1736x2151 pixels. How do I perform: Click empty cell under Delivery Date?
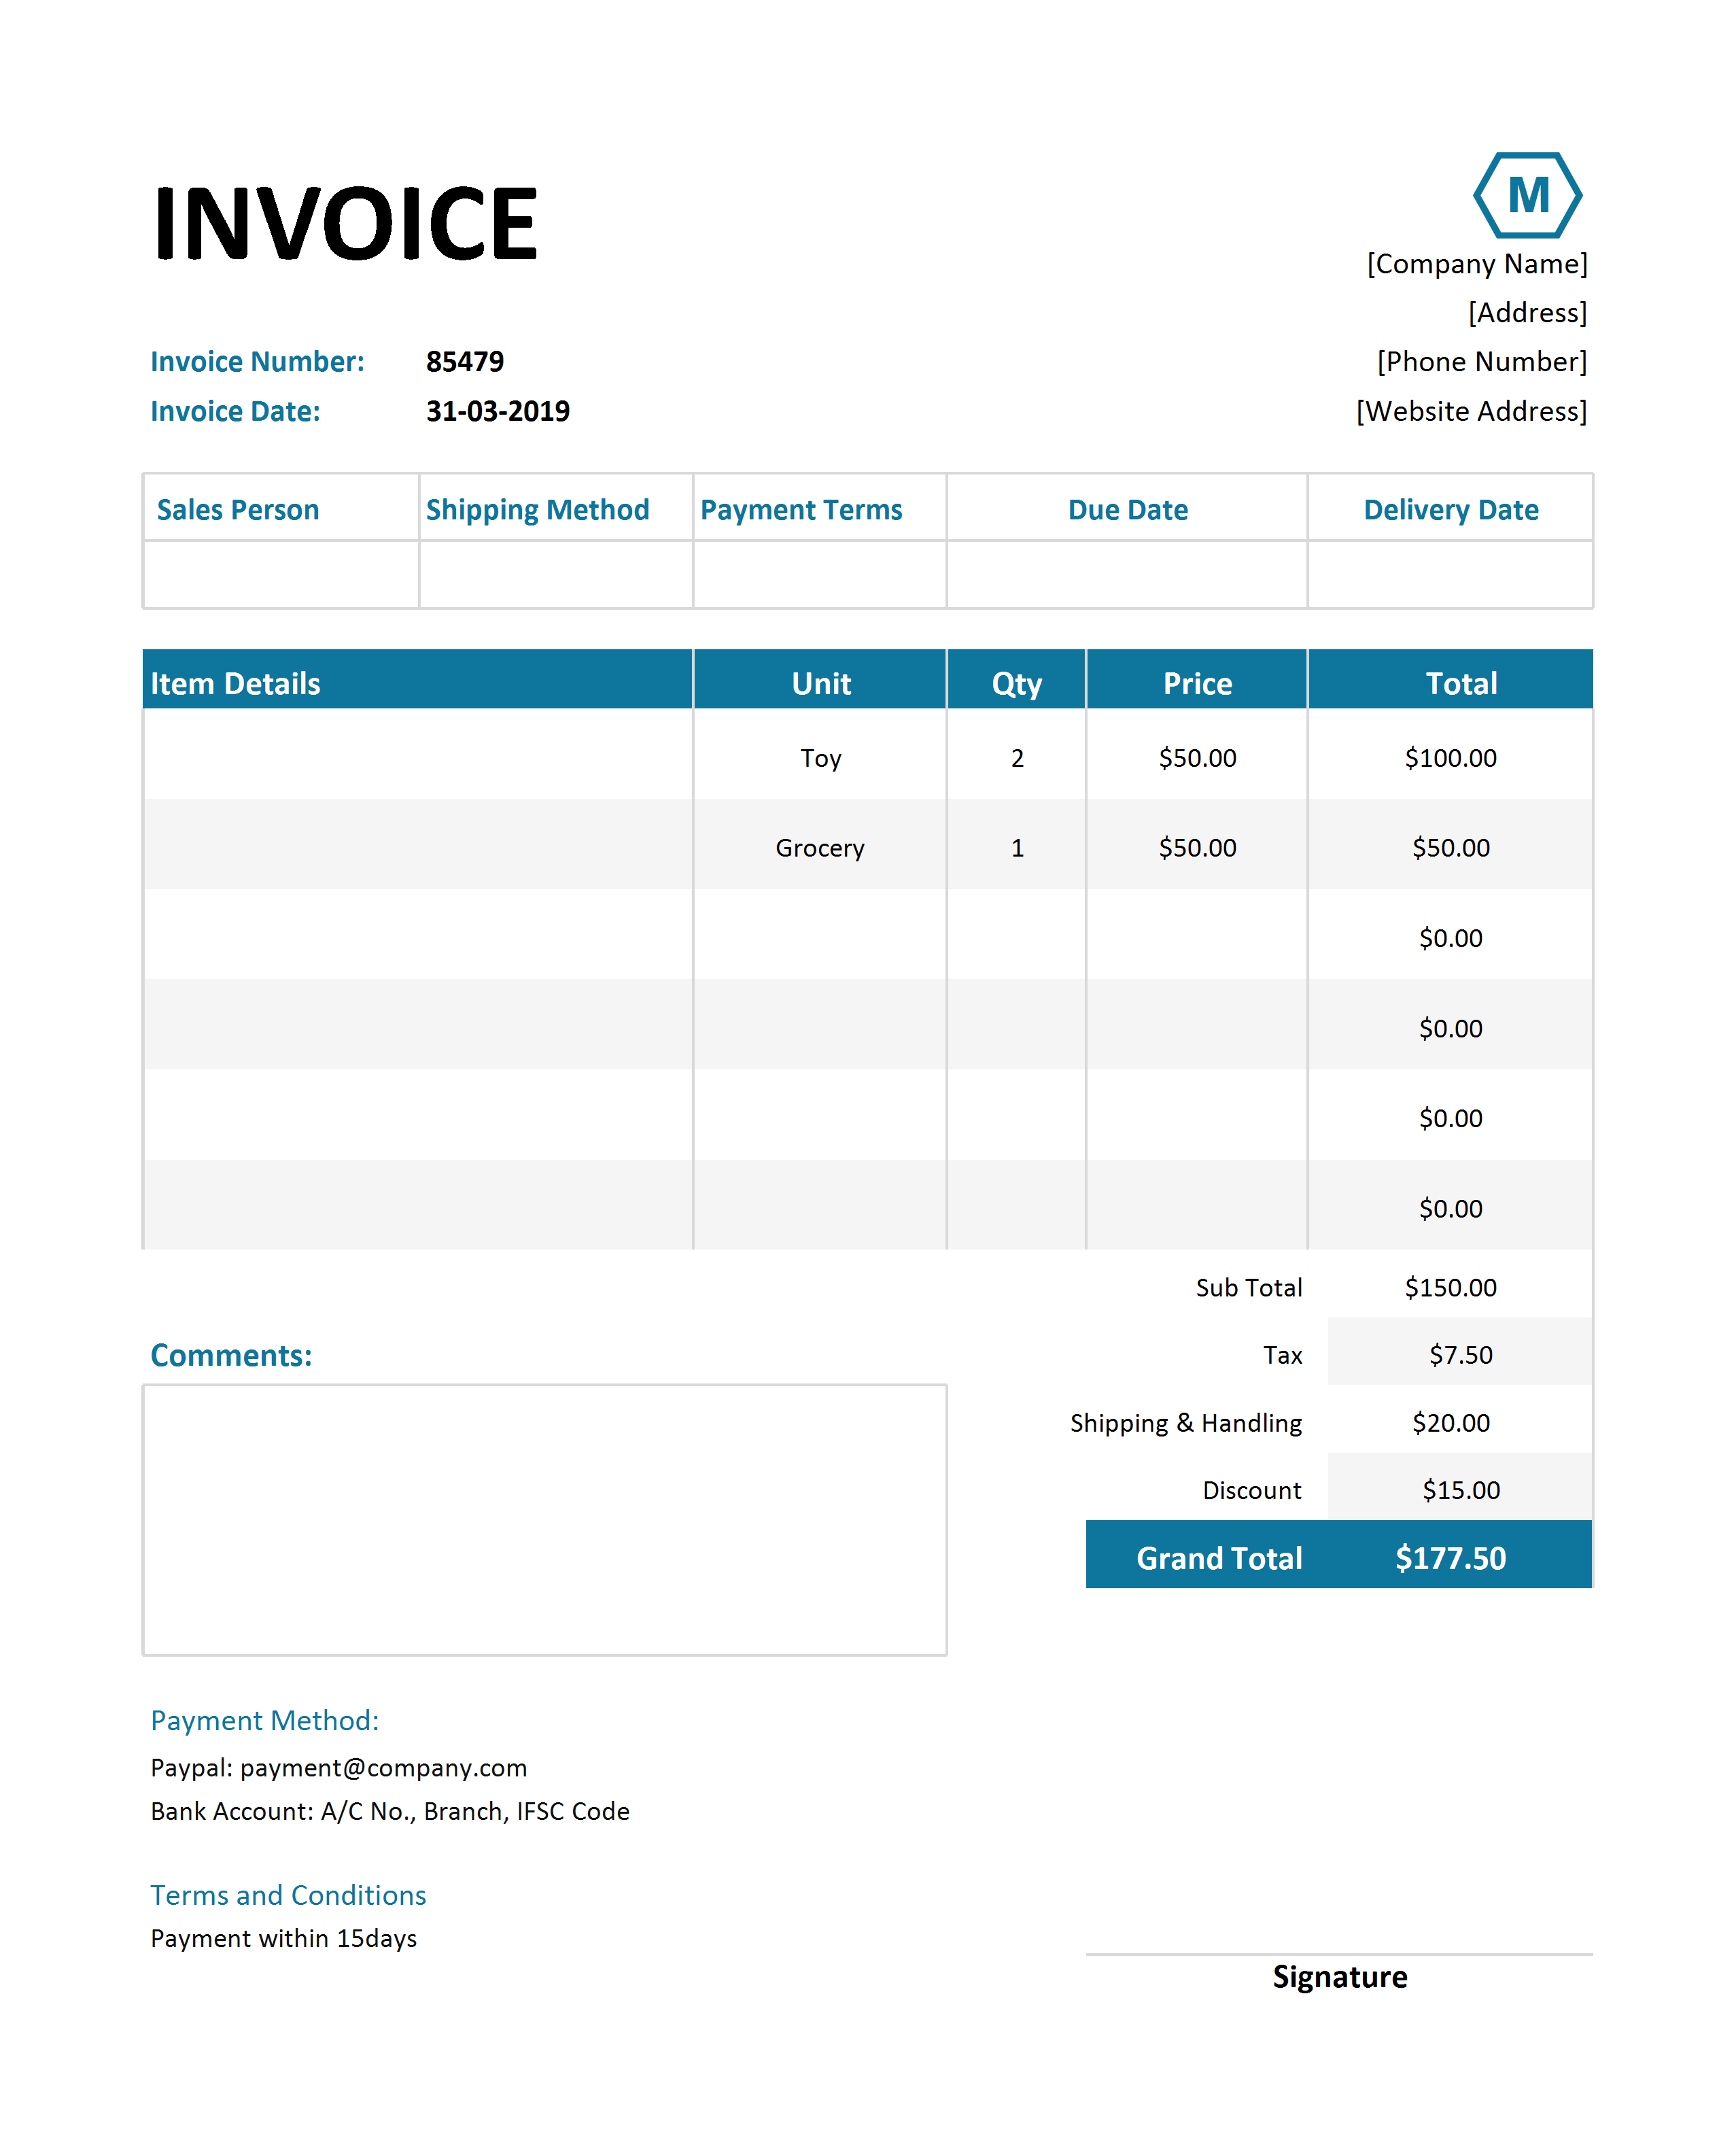(x=1451, y=575)
